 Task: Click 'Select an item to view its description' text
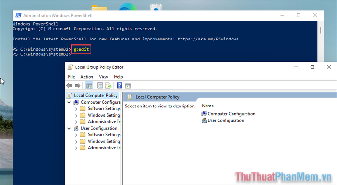tap(160, 106)
